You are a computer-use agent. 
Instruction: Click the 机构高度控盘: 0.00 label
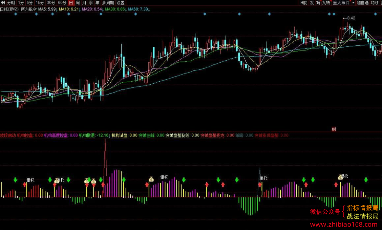(x=61, y=135)
